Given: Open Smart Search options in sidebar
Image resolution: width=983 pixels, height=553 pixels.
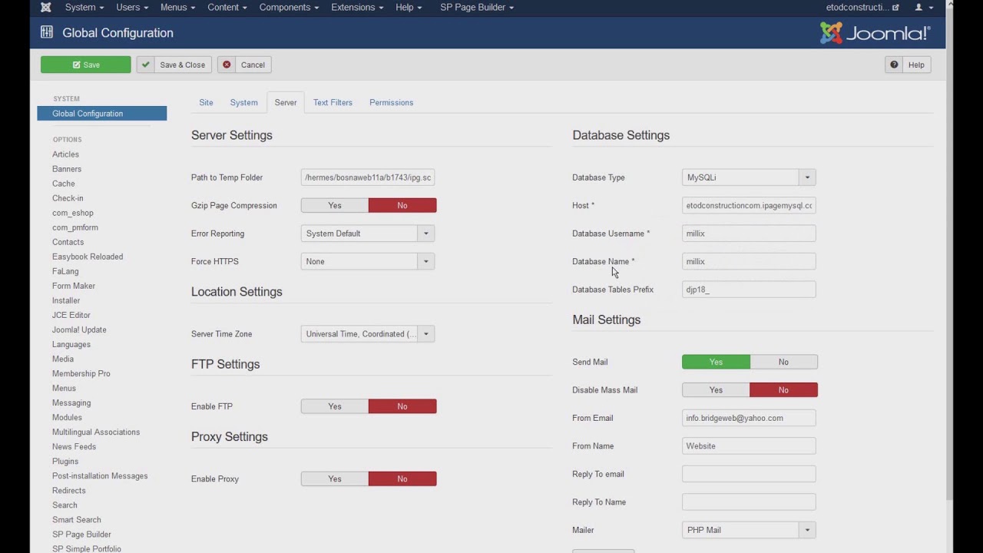Looking at the screenshot, I should point(77,519).
